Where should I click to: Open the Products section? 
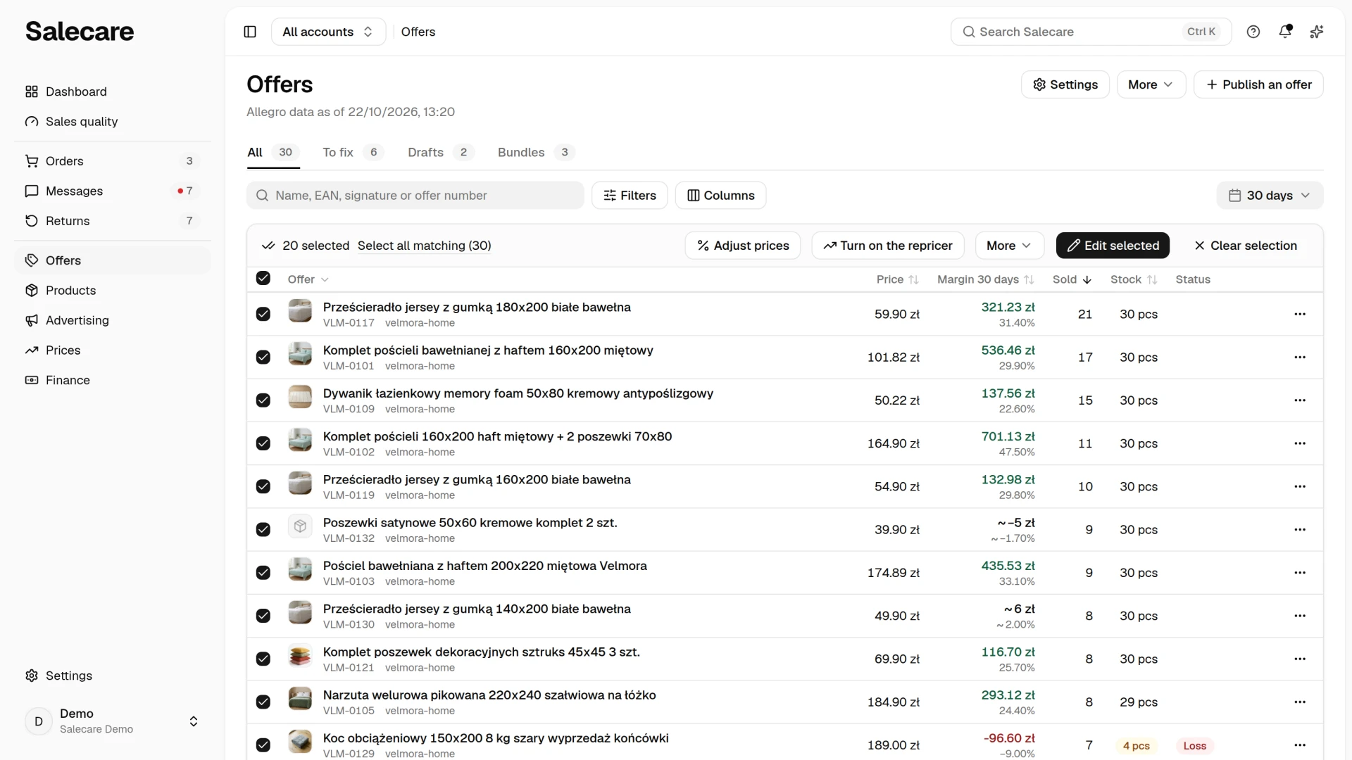tap(113, 291)
